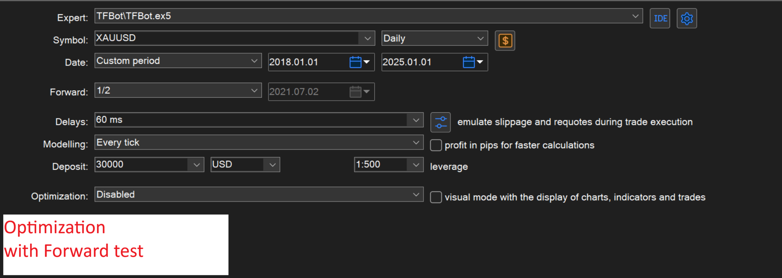
Task: Open calendar for forward date 2021.07.02
Action: (x=360, y=92)
